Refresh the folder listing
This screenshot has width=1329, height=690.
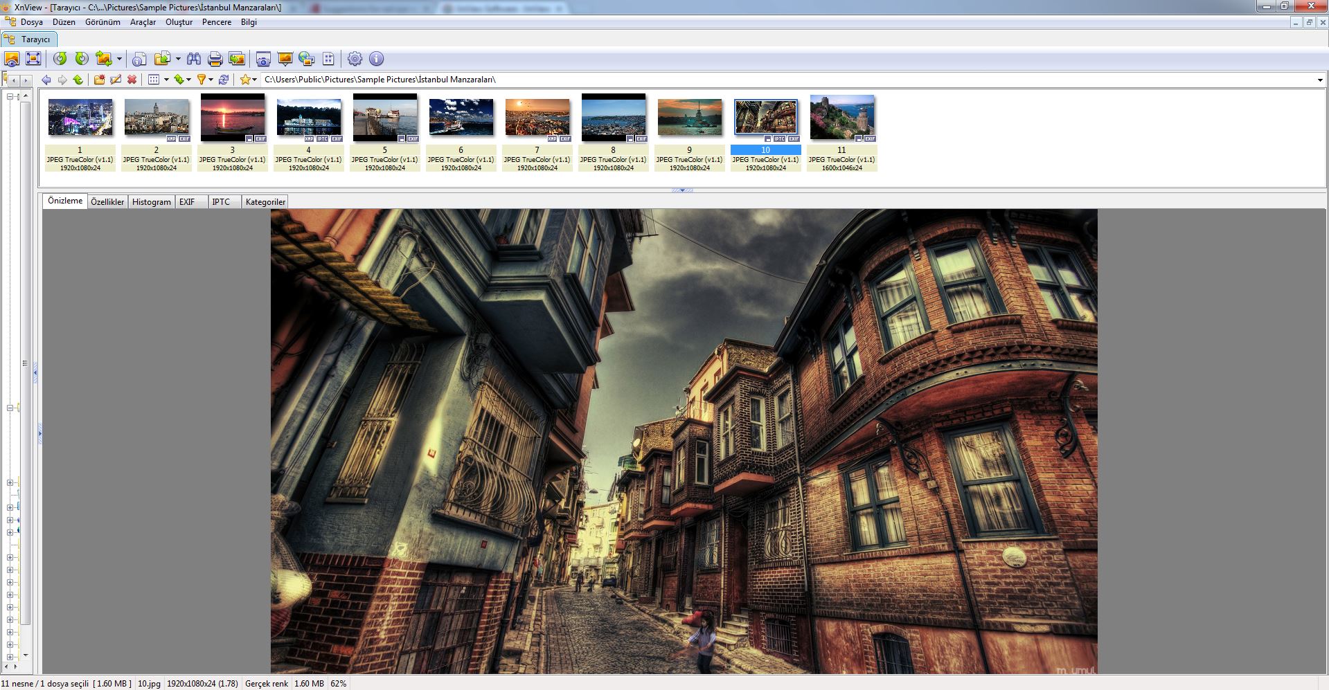point(223,80)
